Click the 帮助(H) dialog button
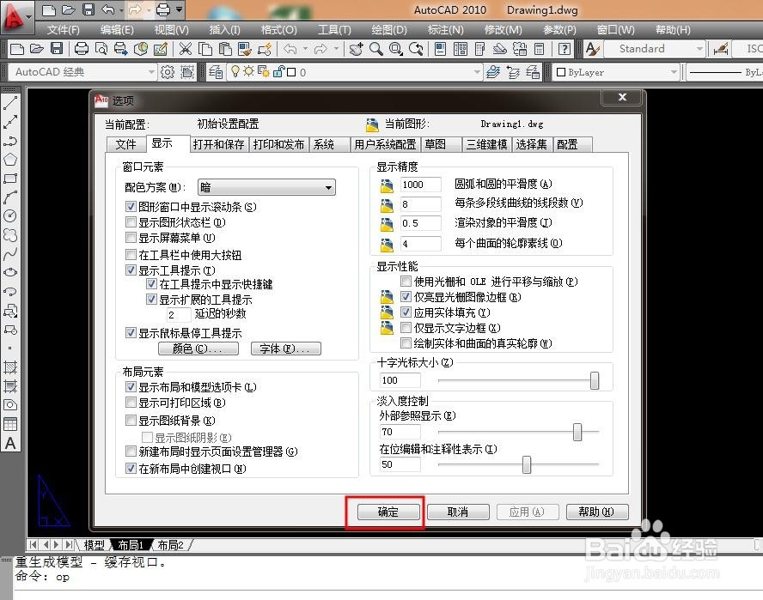 (596, 512)
